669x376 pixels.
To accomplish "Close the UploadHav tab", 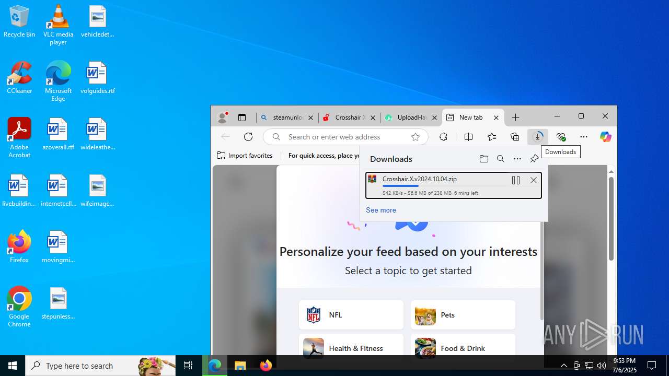I will pyautogui.click(x=434, y=118).
